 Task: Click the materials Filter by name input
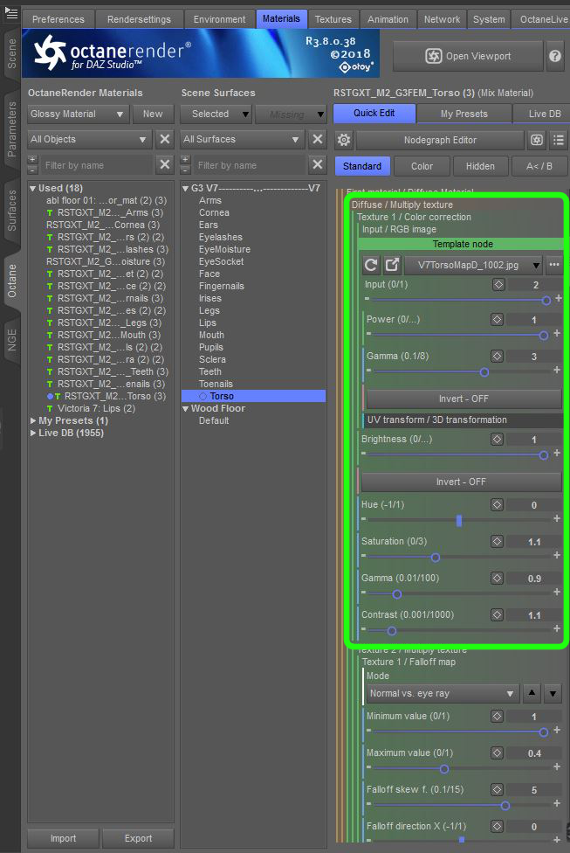click(x=97, y=165)
